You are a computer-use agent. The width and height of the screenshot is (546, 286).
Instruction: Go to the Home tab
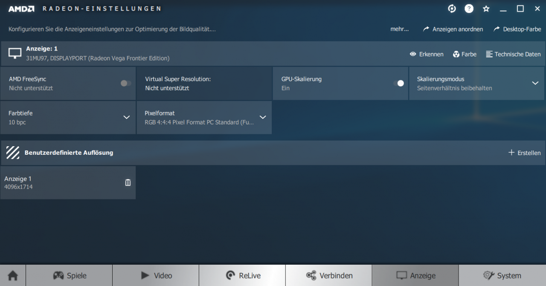13,275
